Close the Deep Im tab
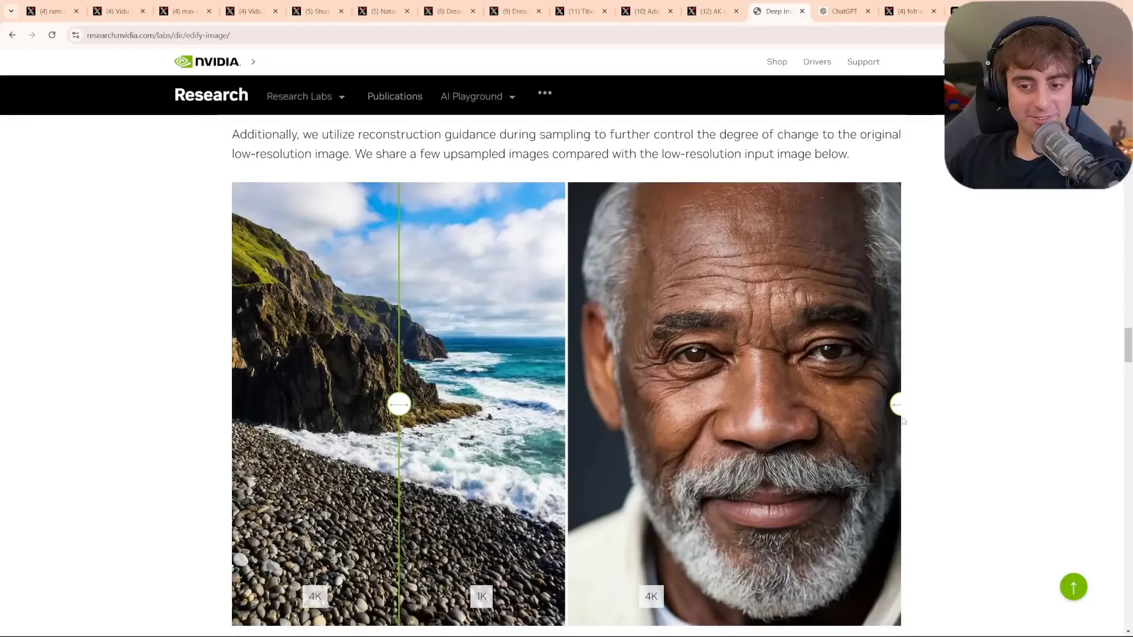This screenshot has width=1133, height=637. coord(802,11)
